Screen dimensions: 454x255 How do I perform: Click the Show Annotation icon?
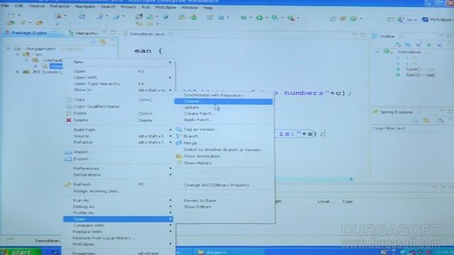pyautogui.click(x=179, y=156)
